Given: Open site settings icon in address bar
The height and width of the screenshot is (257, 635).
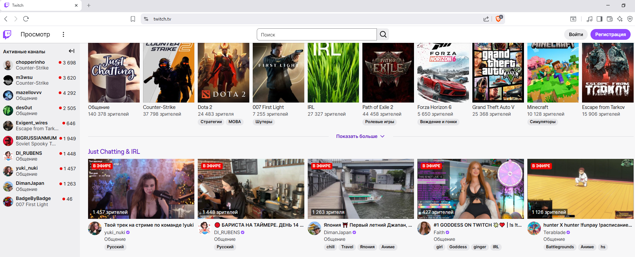Looking at the screenshot, I should click(x=146, y=19).
